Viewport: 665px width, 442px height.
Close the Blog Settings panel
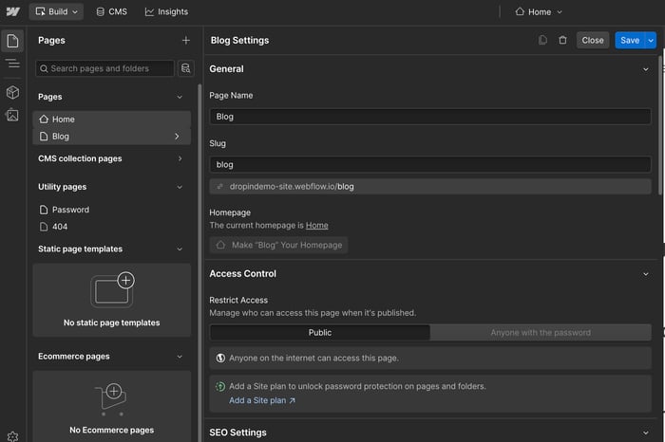[x=593, y=40]
